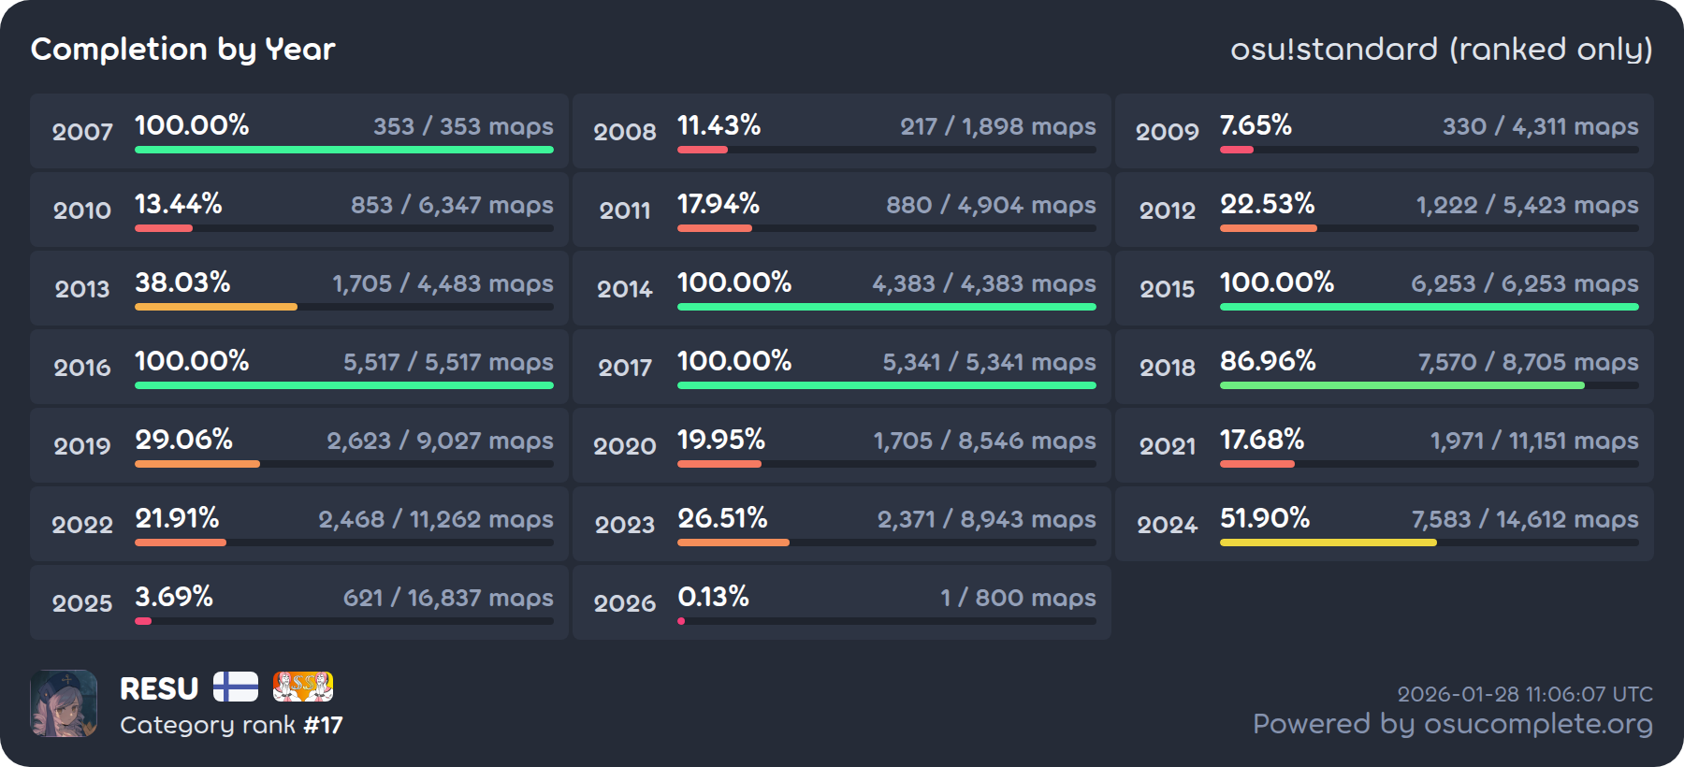Open RESU's profile avatar
The width and height of the screenshot is (1684, 767).
coord(64,703)
